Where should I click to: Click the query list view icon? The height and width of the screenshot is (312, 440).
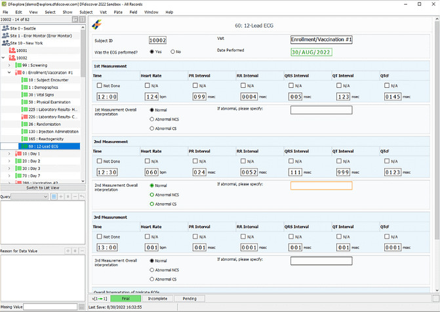pos(54,196)
